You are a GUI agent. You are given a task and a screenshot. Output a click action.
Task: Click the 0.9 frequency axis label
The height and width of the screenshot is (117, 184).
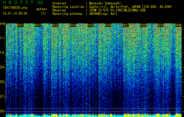point(2,67)
